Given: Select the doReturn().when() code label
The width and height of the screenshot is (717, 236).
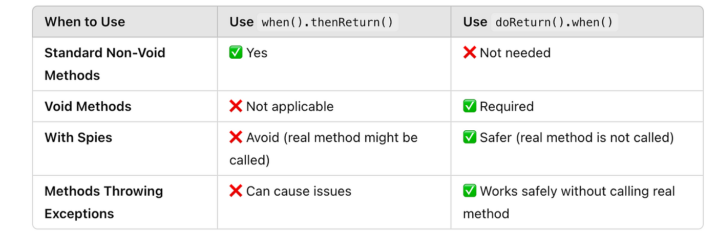Looking at the screenshot, I should point(554,22).
